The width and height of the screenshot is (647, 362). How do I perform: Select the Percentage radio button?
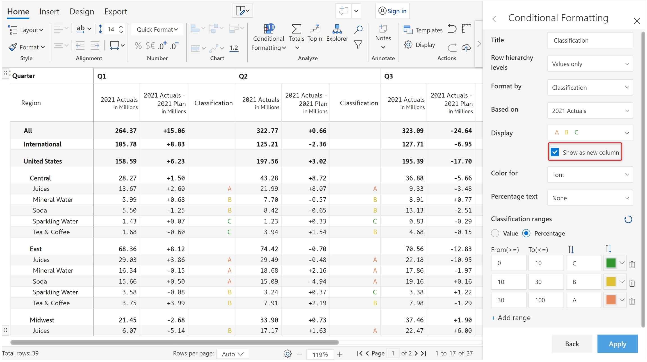click(x=526, y=233)
